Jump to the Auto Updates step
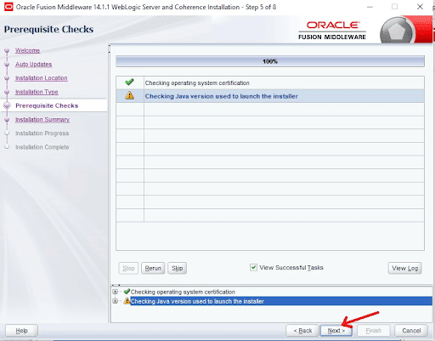 (33, 65)
